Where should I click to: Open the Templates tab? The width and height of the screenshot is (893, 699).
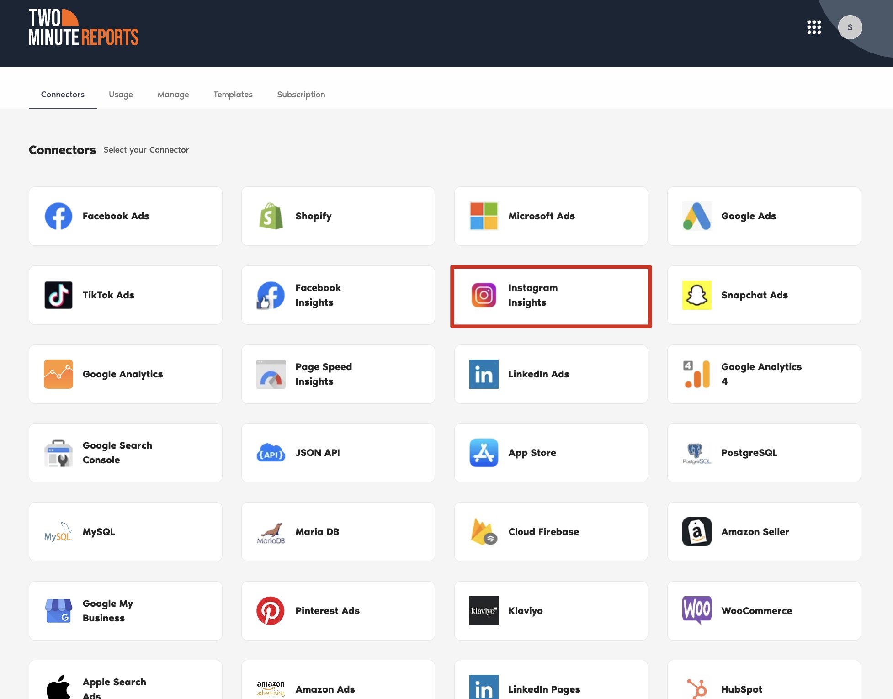pyautogui.click(x=233, y=95)
